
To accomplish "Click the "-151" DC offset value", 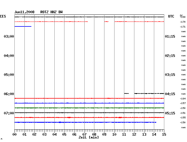I will coord(183,113).
